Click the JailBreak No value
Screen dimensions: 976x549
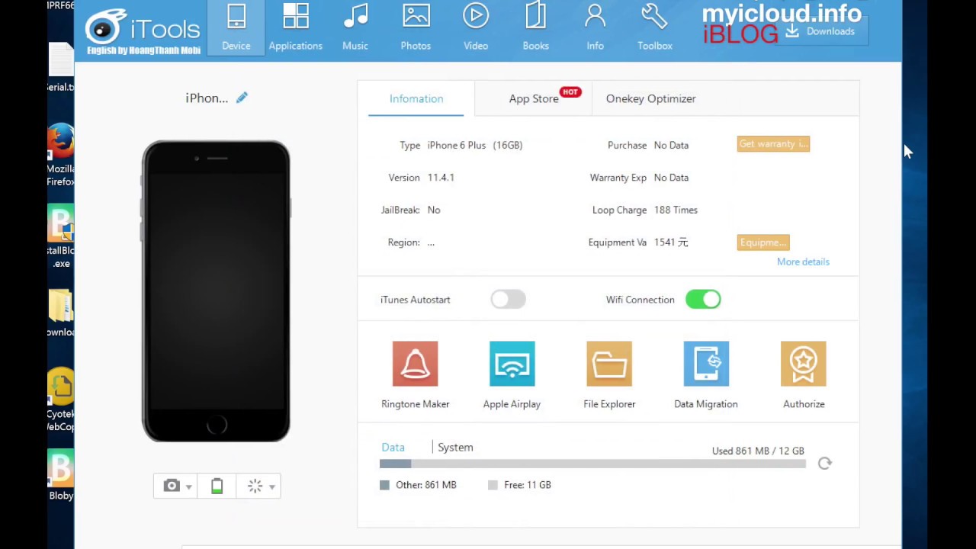pos(434,210)
